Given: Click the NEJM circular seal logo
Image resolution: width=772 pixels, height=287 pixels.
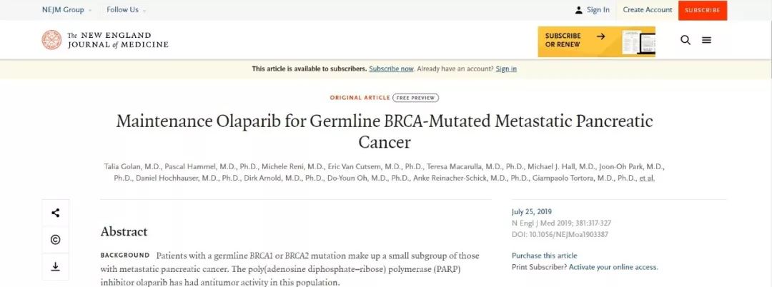Looking at the screenshot, I should [x=51, y=40].
